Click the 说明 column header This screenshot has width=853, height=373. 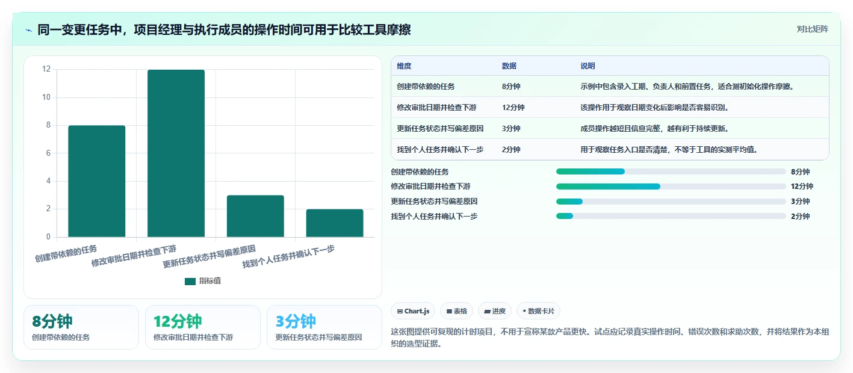click(588, 66)
